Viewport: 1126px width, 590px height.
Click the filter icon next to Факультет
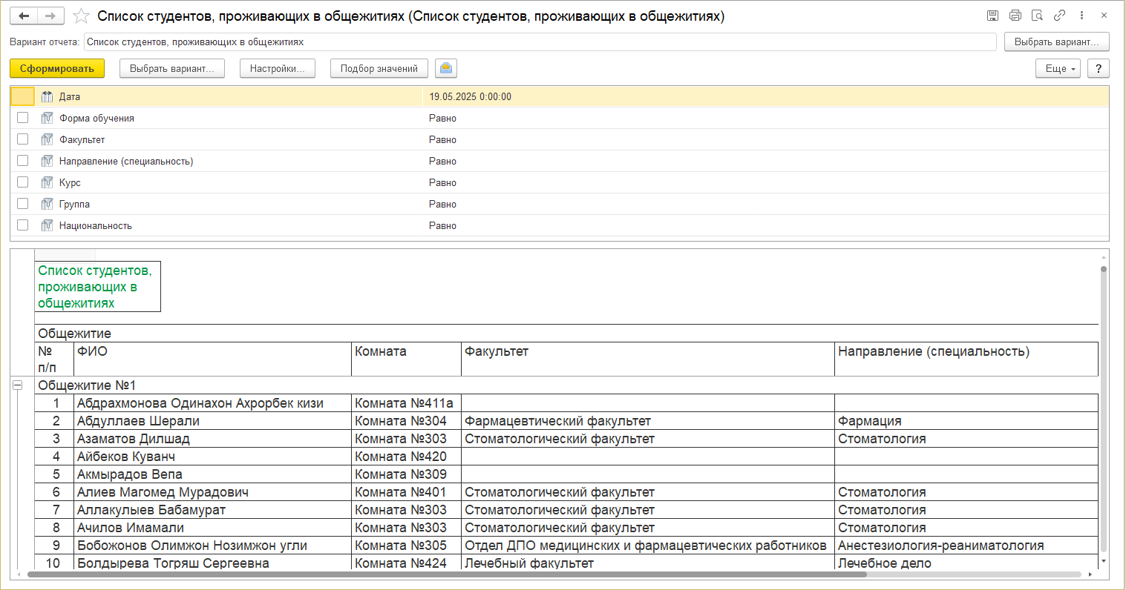tap(48, 139)
